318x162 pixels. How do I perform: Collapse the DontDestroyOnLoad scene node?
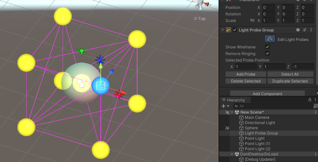click(232, 154)
